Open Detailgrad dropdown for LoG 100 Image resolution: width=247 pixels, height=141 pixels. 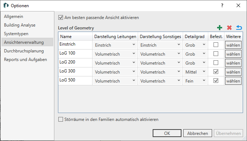195,54
